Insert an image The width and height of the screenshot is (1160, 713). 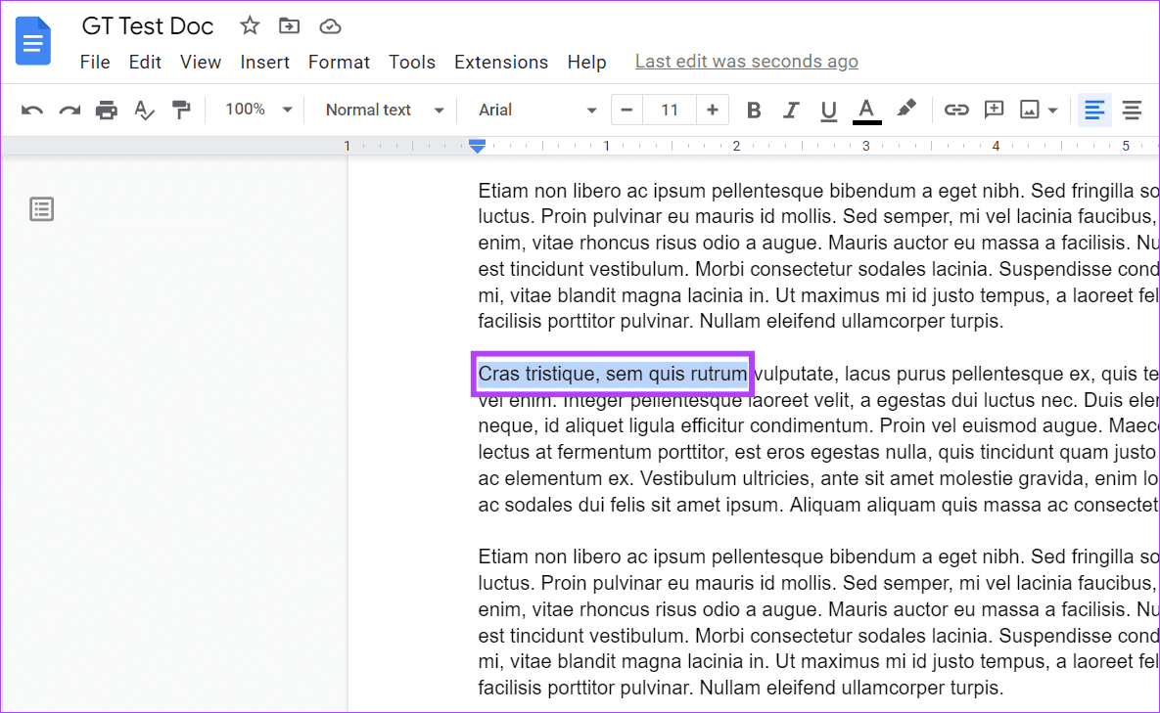click(1029, 111)
